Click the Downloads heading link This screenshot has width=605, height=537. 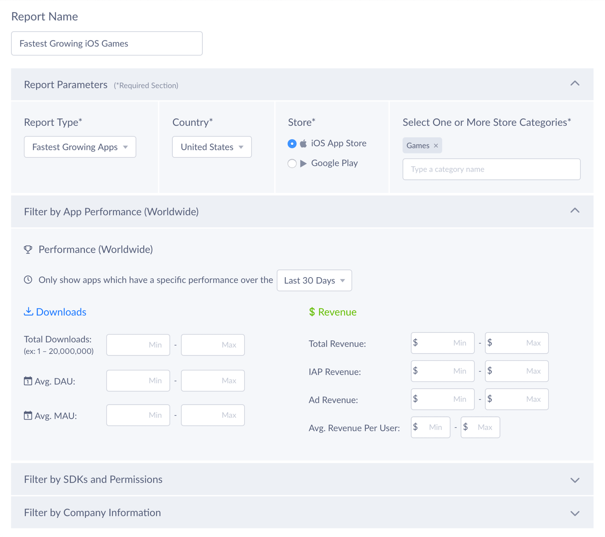coord(61,312)
